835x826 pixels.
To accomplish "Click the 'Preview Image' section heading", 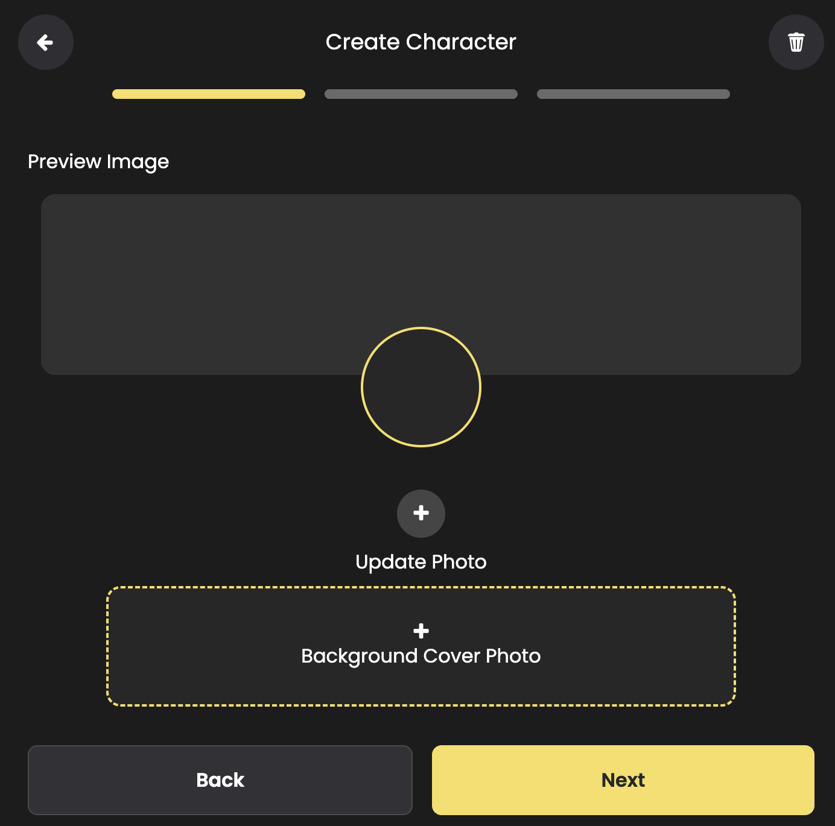I will pos(98,162).
